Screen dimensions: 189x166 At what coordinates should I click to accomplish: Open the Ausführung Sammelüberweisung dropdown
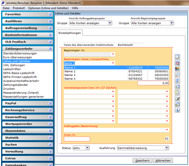pos(143,148)
